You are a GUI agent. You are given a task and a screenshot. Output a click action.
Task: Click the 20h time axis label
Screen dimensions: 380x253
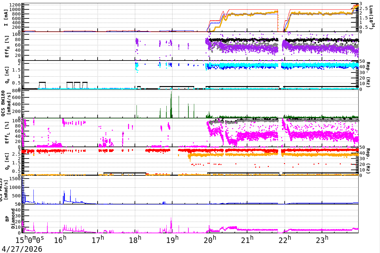point(210,240)
